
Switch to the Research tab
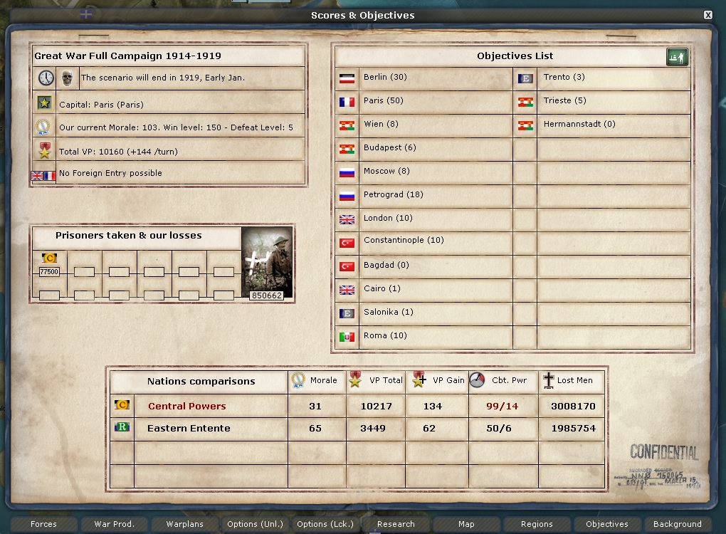coord(396,525)
